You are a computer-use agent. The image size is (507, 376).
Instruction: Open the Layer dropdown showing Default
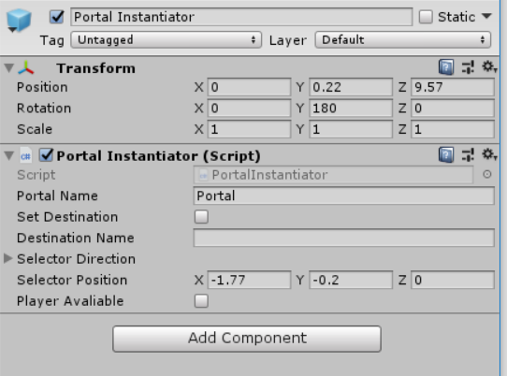403,40
